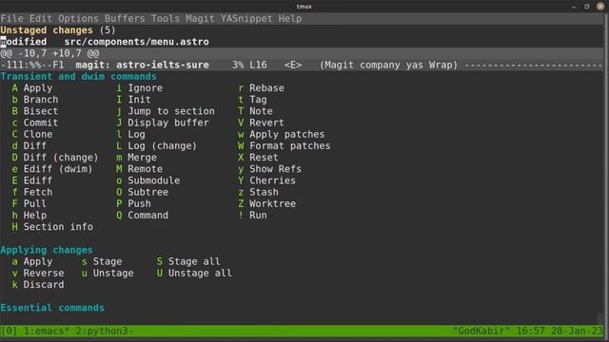Collapse the Unstaged changes section heading
Viewport: 609px width, 342px height.
(x=58, y=30)
